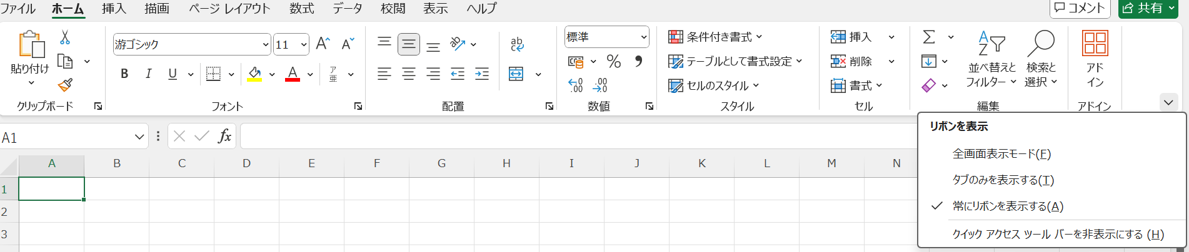Switch to the 挿入 ribbon tab

coord(114,9)
